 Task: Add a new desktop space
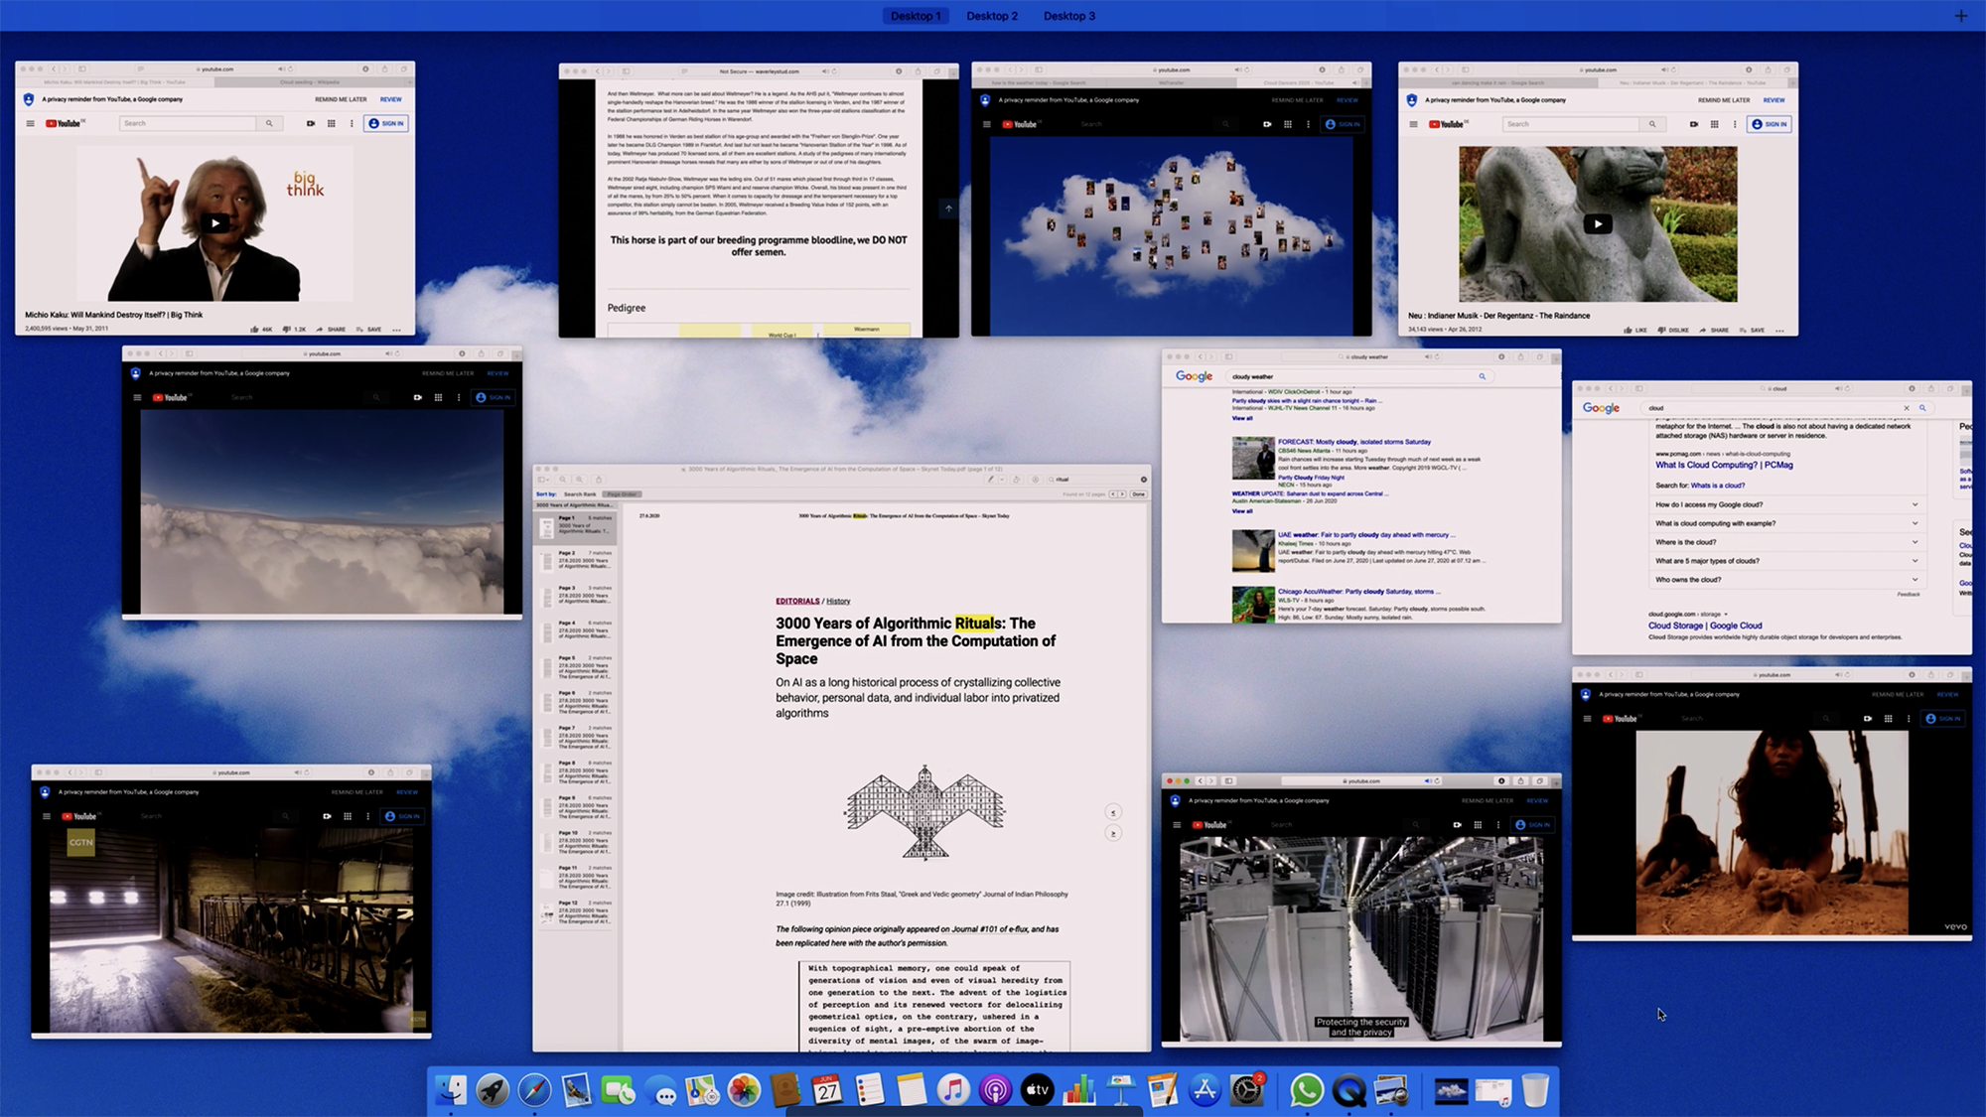[x=1961, y=16]
